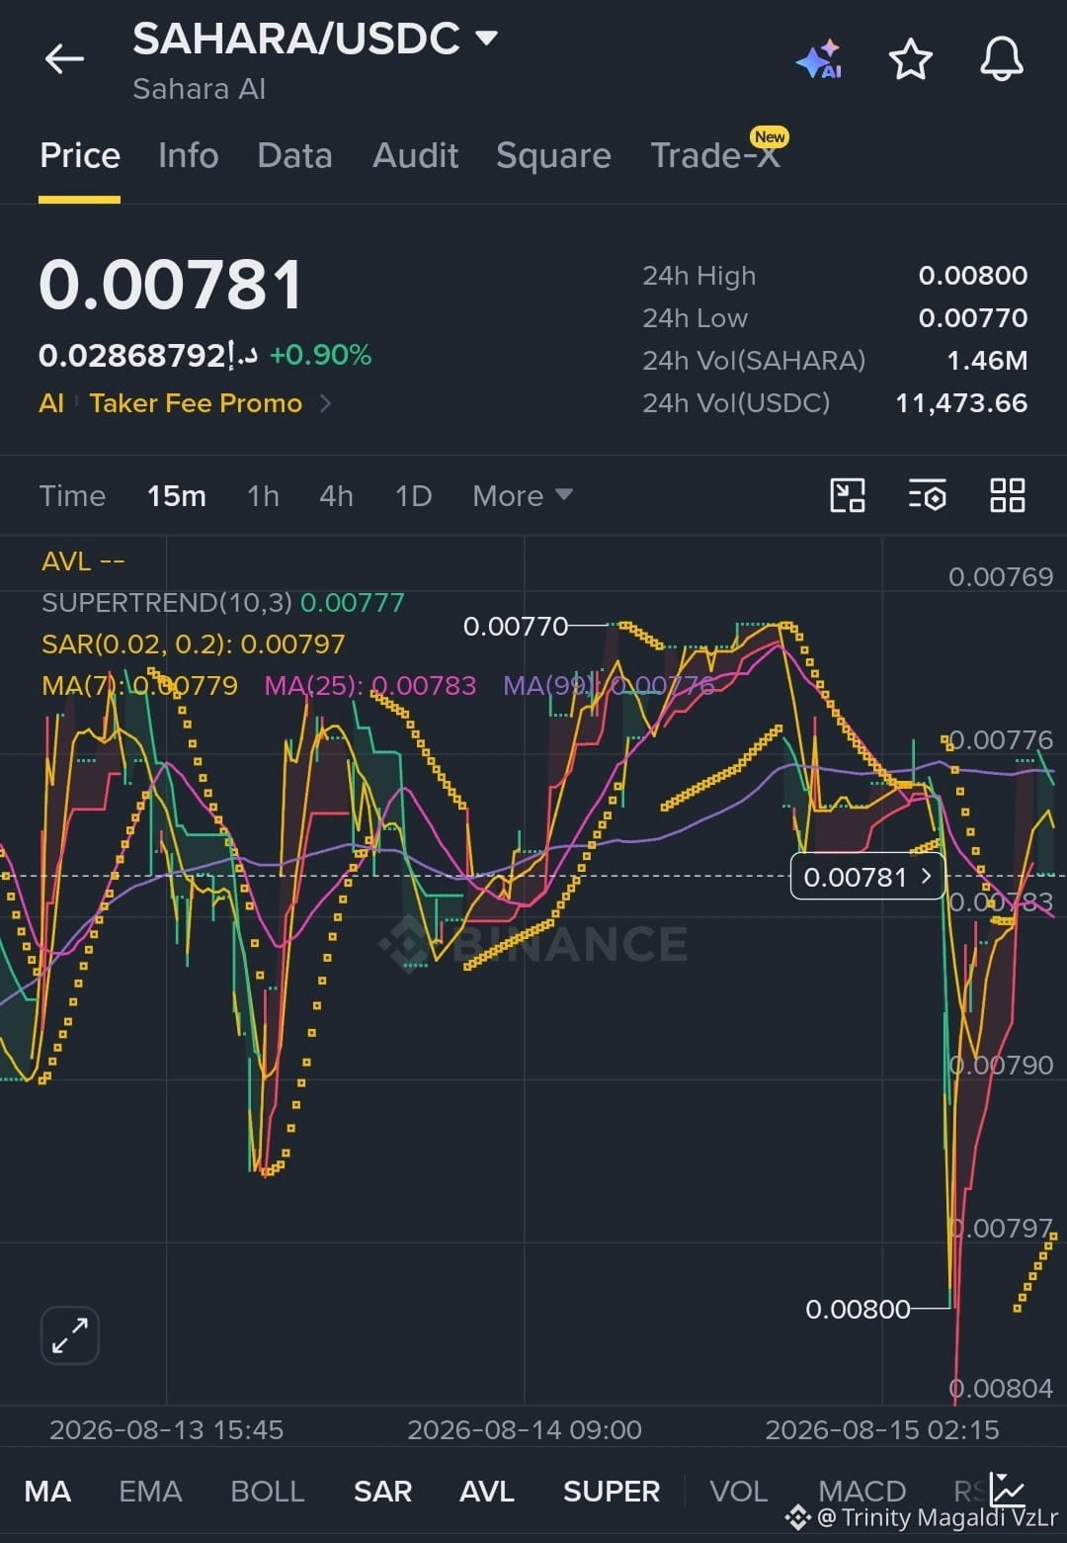Tap the 0.00781 current price tag
The width and height of the screenshot is (1067, 1543).
click(x=867, y=877)
